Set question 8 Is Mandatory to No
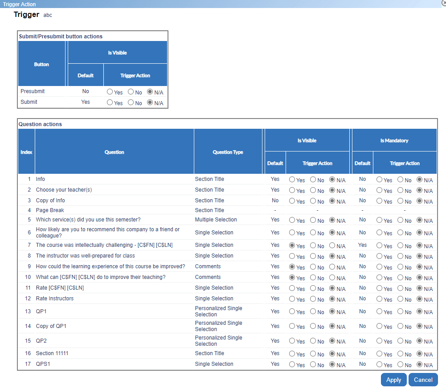This screenshot has width=446, height=389. tap(401, 256)
